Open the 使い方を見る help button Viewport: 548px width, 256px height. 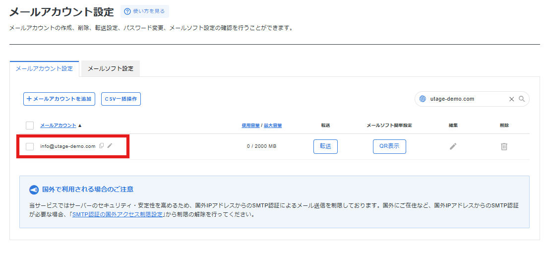tap(144, 11)
